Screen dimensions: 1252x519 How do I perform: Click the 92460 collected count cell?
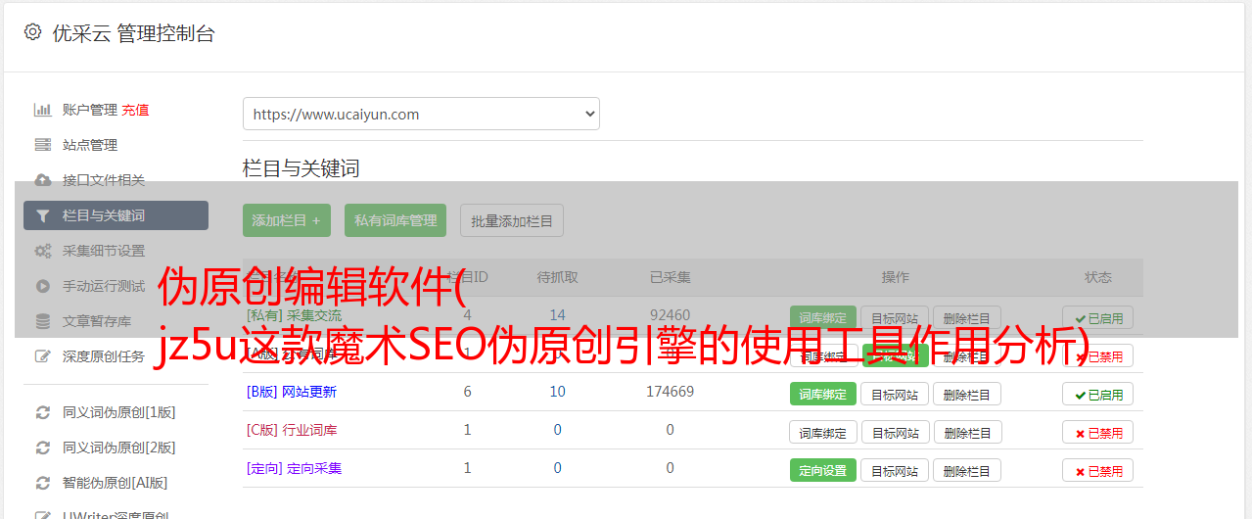670,315
